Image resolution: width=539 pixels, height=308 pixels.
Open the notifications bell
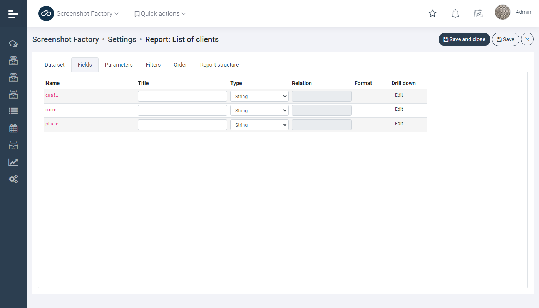455,13
